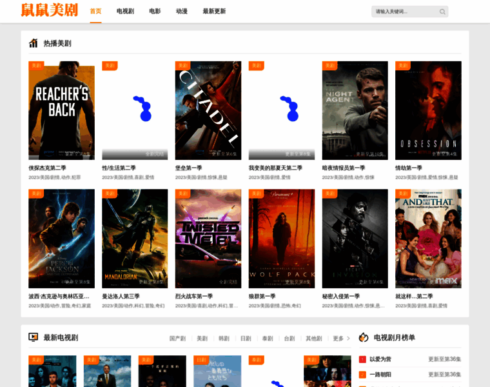Open the title link 情劫第一季
The height and width of the screenshot is (387, 490).
(x=408, y=168)
